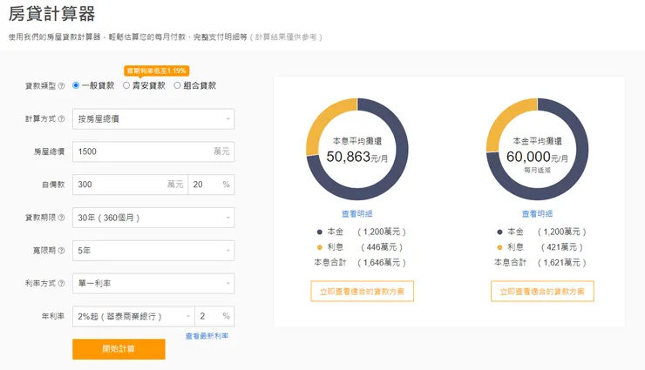Select the 青安貸款 radio option
This screenshot has height=370, width=645.
(x=126, y=85)
